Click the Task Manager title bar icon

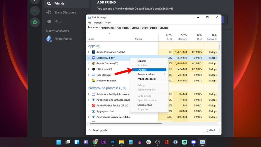(x=89, y=18)
